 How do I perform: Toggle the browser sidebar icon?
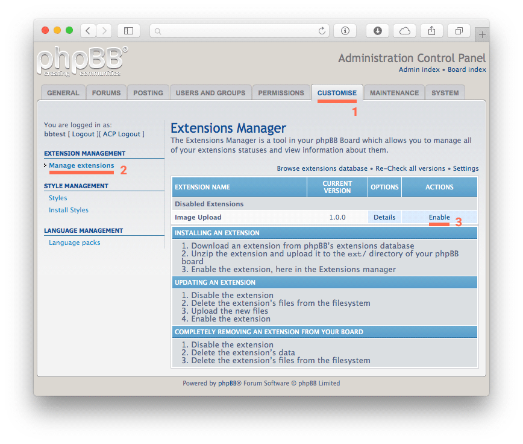point(128,30)
